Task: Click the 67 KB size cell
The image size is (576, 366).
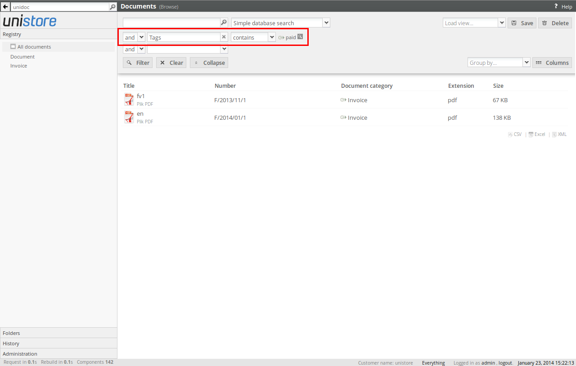Action: tap(500, 100)
